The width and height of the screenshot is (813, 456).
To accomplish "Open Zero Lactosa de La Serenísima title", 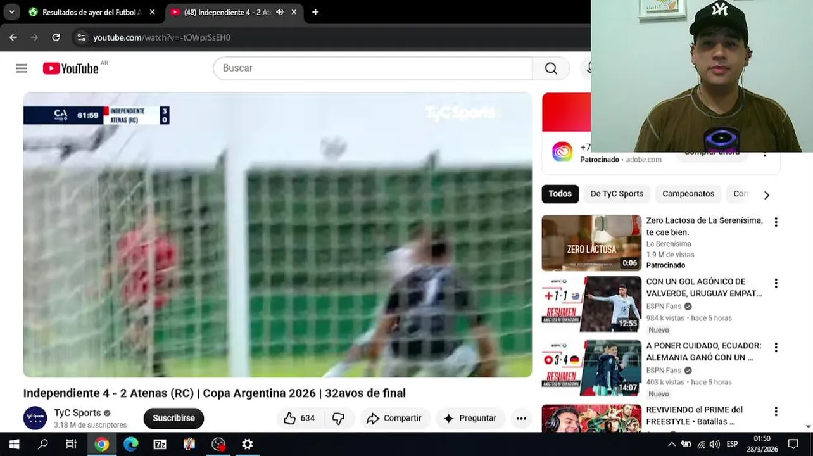I will tap(704, 226).
